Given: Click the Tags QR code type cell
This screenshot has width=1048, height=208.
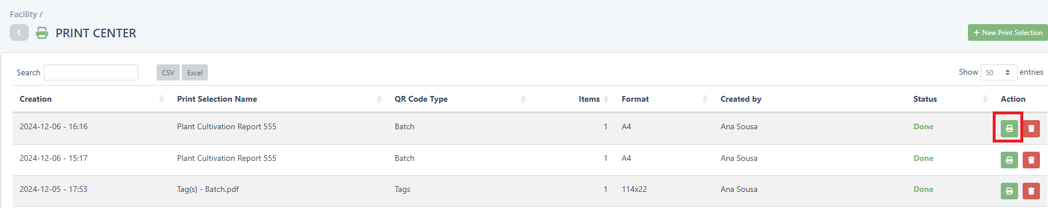Looking at the screenshot, I should (403, 189).
